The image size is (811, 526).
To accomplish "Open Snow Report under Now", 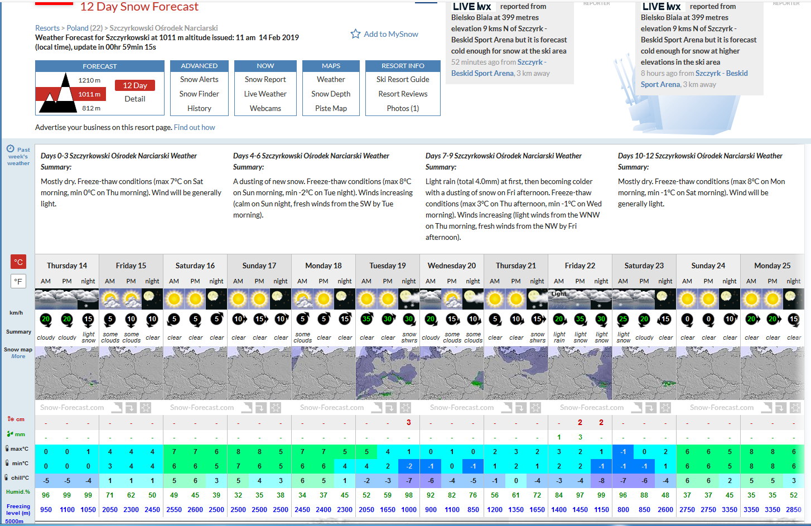I will pyautogui.click(x=265, y=79).
